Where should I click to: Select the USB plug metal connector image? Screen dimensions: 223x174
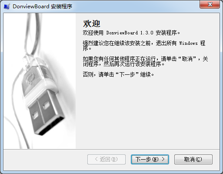coord(46,113)
